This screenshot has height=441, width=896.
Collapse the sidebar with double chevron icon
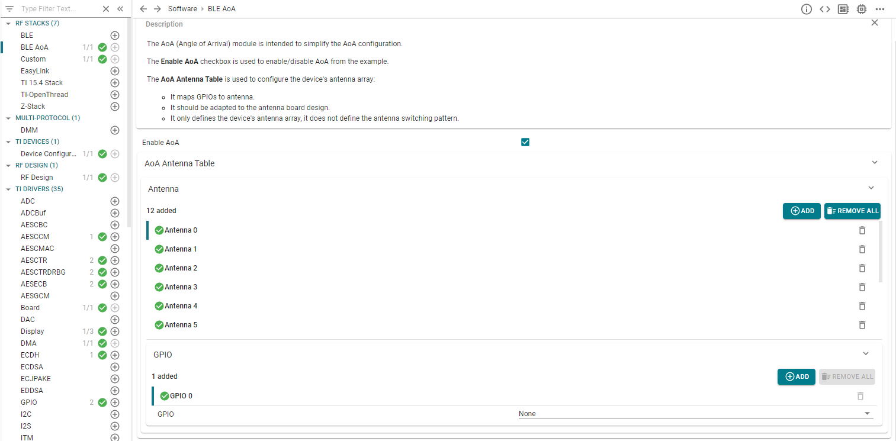(120, 9)
